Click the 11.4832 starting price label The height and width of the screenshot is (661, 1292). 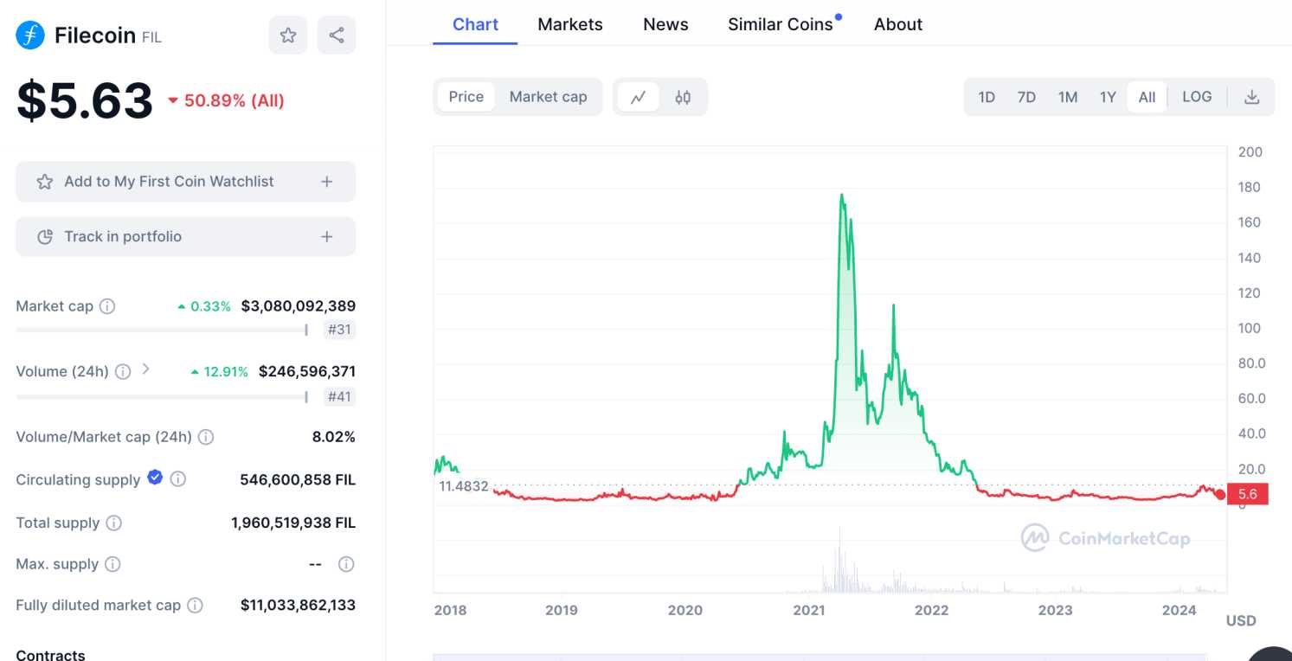464,487
